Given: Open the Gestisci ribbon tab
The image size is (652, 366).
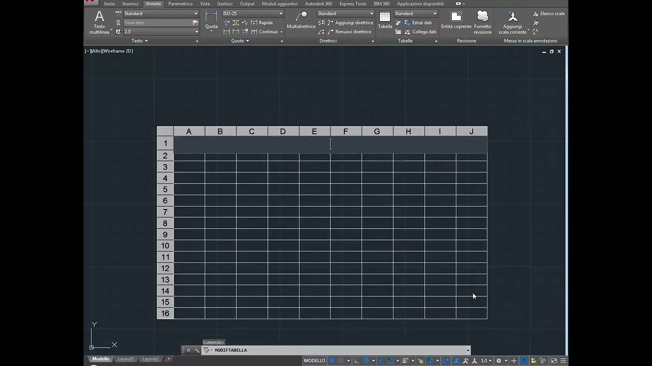Looking at the screenshot, I should pyautogui.click(x=225, y=4).
